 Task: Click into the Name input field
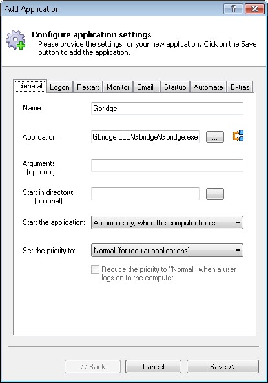167,109
